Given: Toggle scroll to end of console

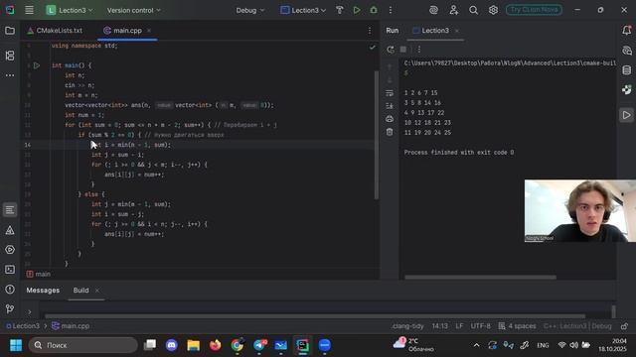Looking at the screenshot, I should click(390, 106).
